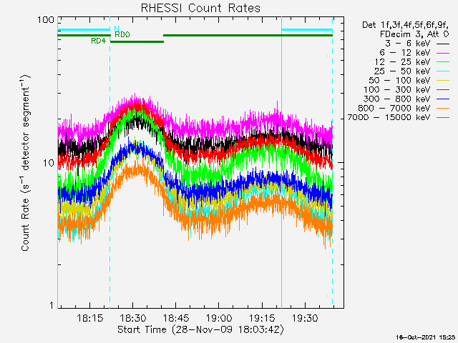
Task: Click the orange line swatch for 800-7000 keV
Action: 443,109
